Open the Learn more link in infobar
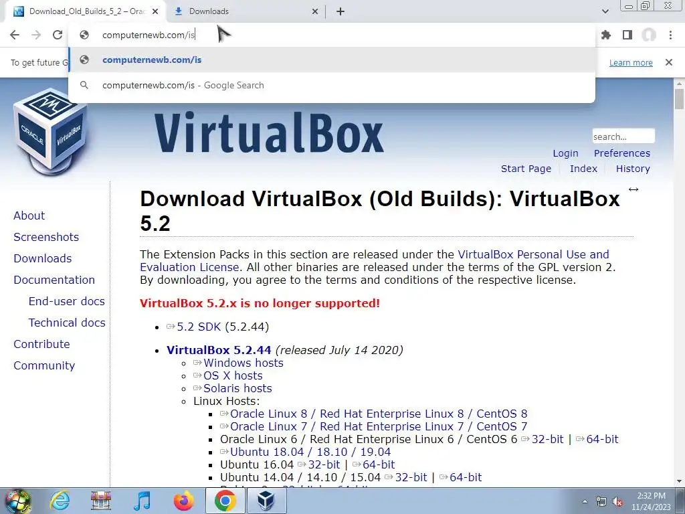The height and width of the screenshot is (514, 685). pos(631,62)
